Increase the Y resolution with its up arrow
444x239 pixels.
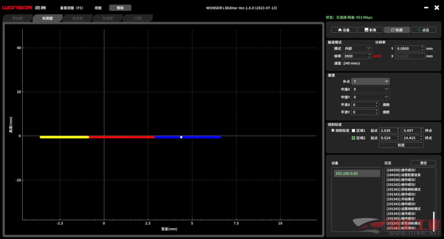pyautogui.click(x=423, y=47)
